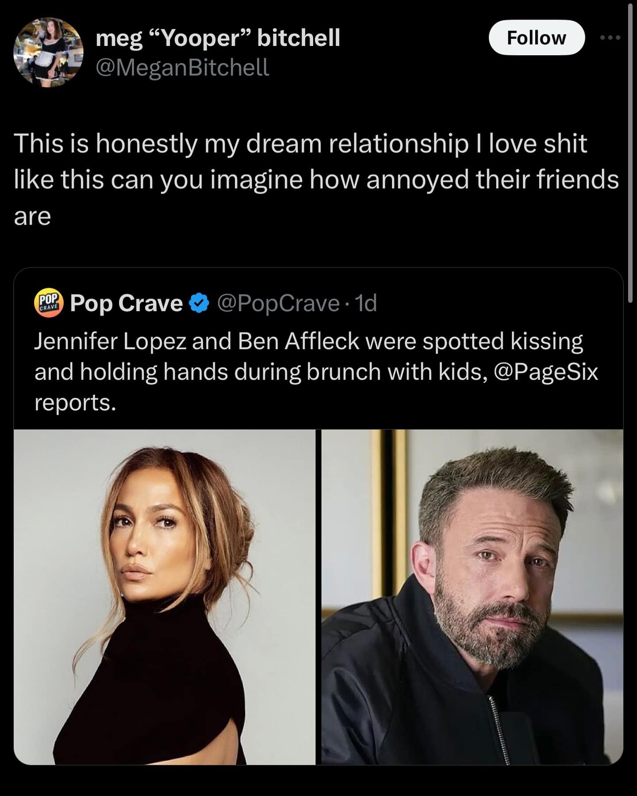Open the meg "Yooper" bitchell display name

click(x=218, y=37)
